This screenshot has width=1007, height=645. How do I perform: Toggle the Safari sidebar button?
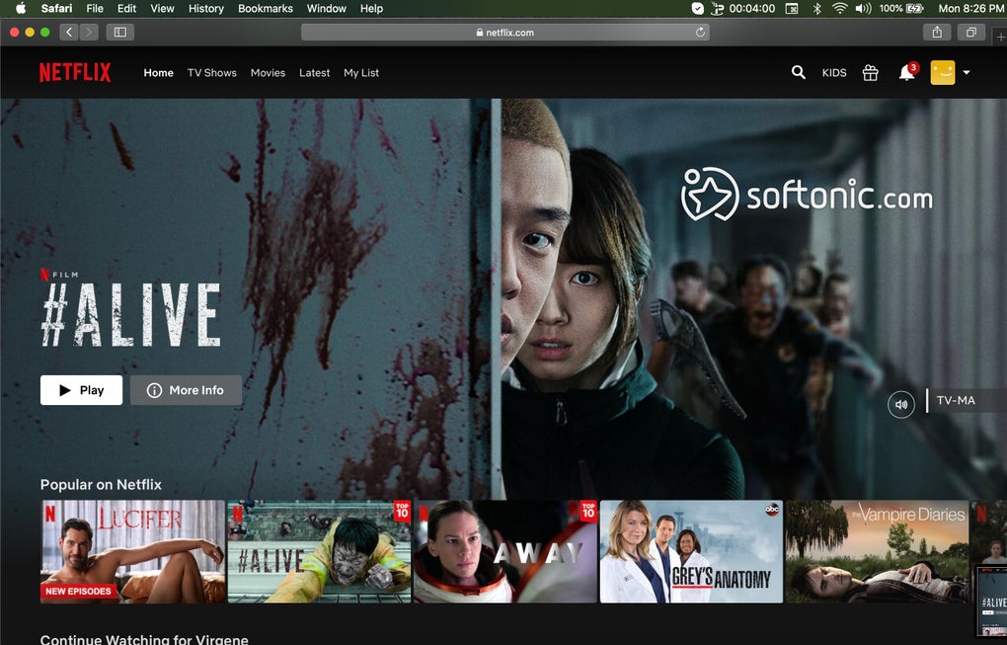[120, 32]
